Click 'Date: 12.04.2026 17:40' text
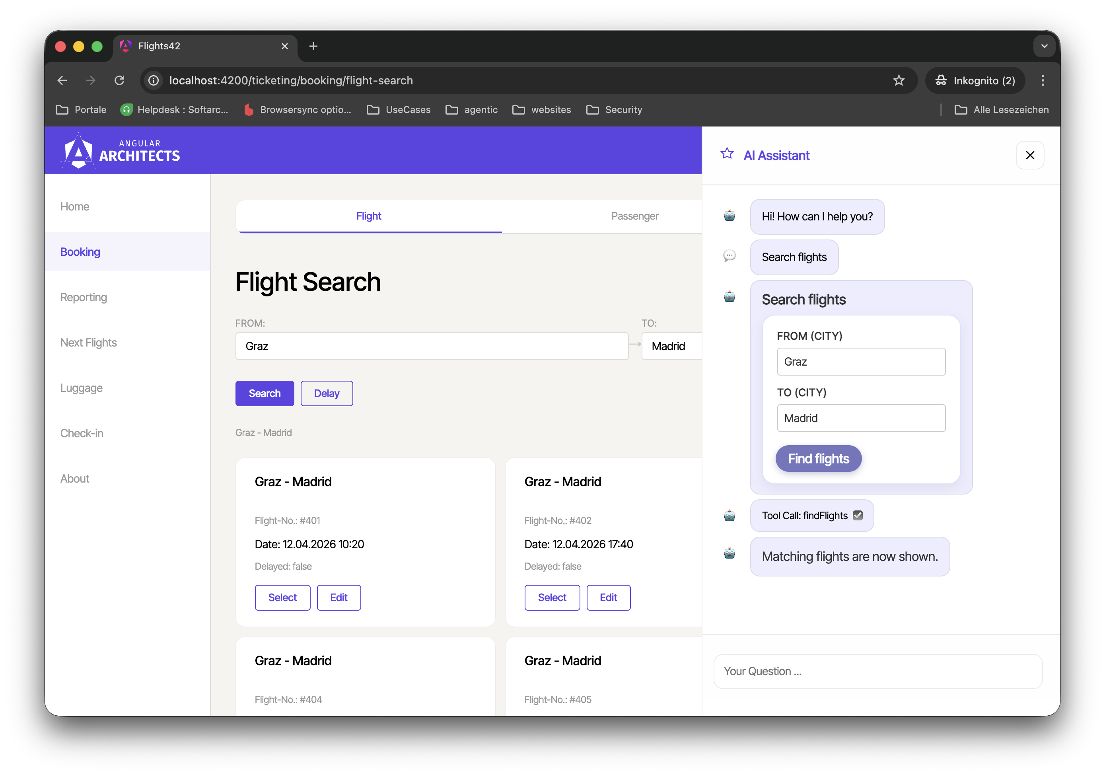This screenshot has width=1105, height=775. pyautogui.click(x=578, y=544)
